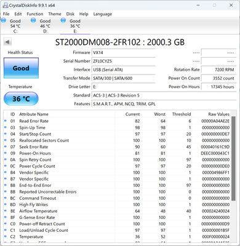The height and width of the screenshot is (246, 240).
Task: Click status dot for Start/Stop Count
Action: (6, 133)
